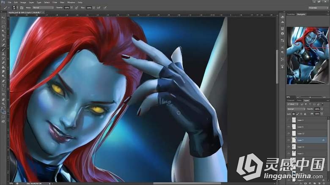Open the layer Opacity value arrow

pyautogui.click(x=322, y=109)
